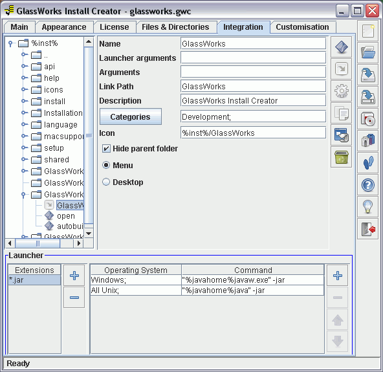
Task: Click into the Name input field
Action: tap(253, 44)
